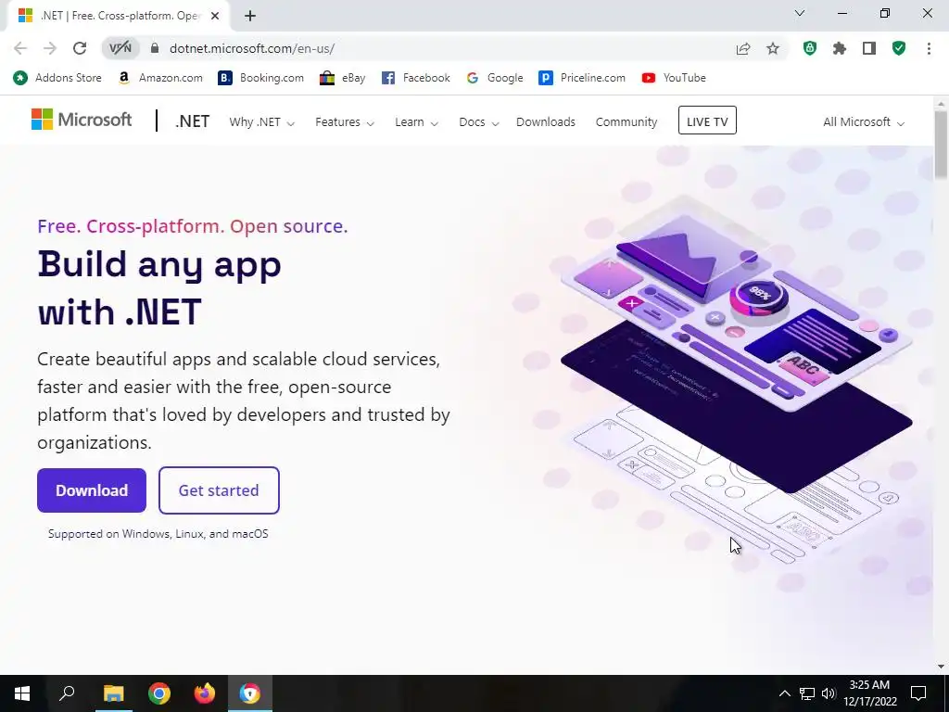949x712 pixels.
Task: Open the Downloads nav item
Action: 545,122
